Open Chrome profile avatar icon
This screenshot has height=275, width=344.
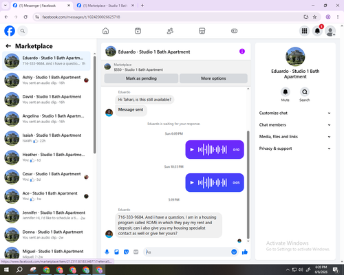328,17
